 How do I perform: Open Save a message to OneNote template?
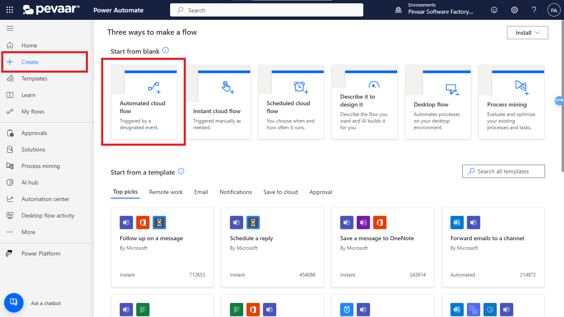point(383,247)
